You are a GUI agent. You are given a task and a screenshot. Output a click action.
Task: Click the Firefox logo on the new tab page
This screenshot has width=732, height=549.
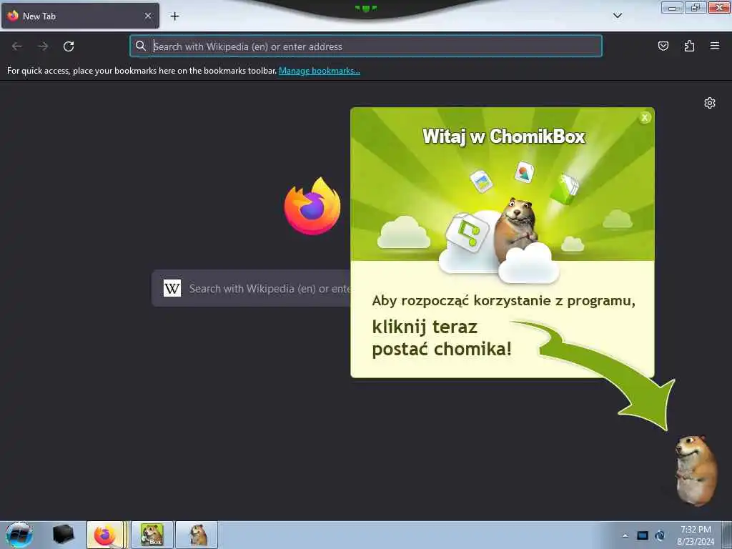coord(312,206)
